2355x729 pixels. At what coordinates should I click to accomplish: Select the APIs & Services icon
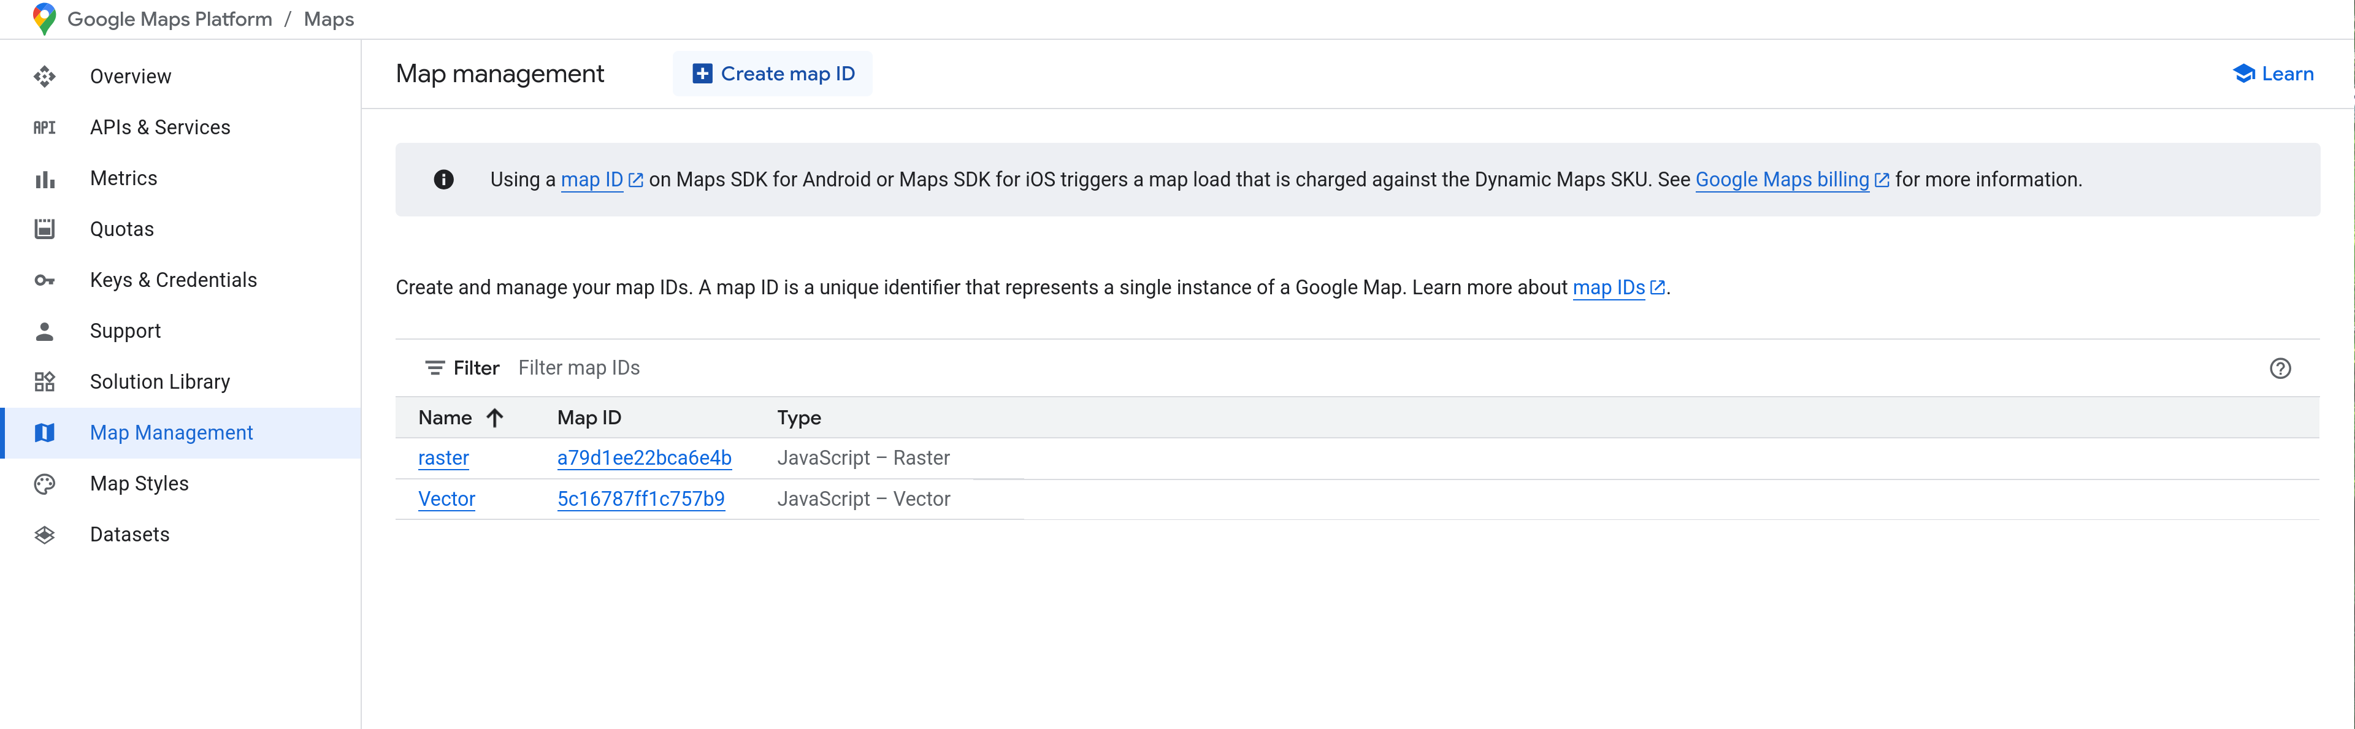[x=44, y=127]
